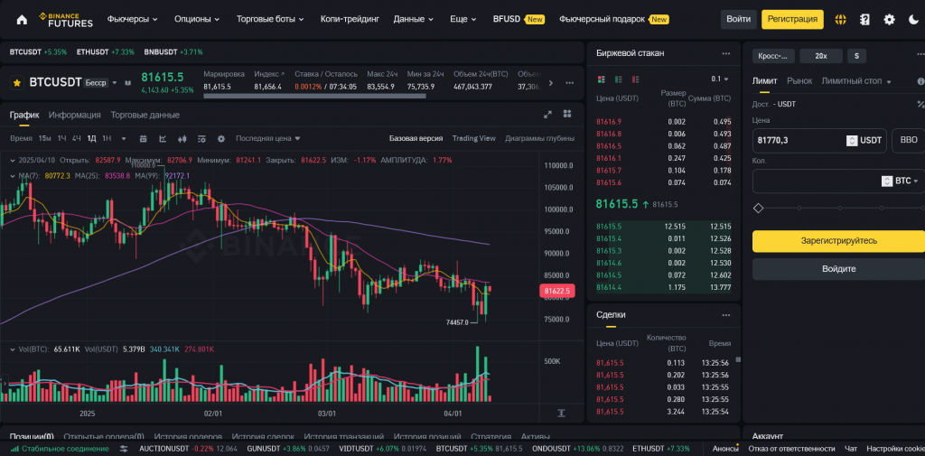Open the Copy trading menu item
925x456 pixels.
(349, 19)
